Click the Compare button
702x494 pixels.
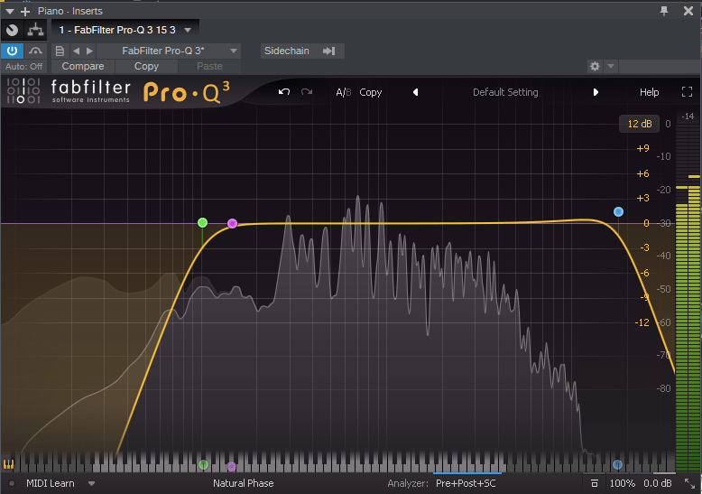point(82,67)
